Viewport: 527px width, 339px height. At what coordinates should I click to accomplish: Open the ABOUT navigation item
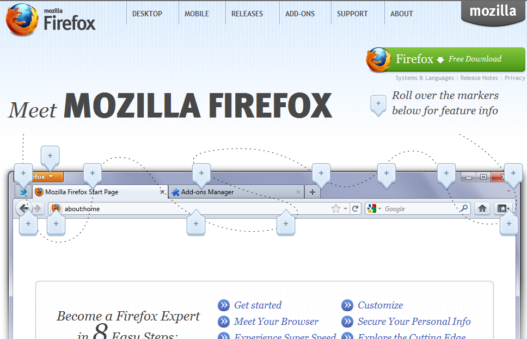click(x=402, y=14)
